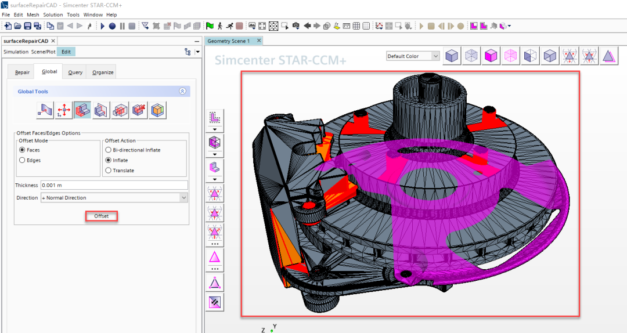Open dropdown arrow of the last top toolbar icon
The height and width of the screenshot is (333, 627).
coord(510,26)
